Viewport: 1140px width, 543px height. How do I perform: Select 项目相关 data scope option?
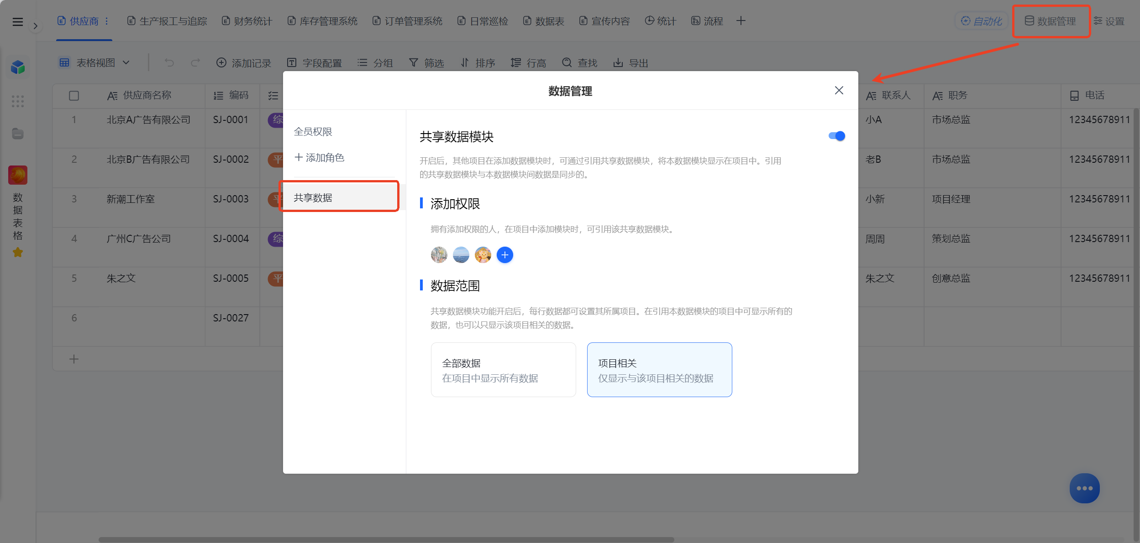point(660,370)
